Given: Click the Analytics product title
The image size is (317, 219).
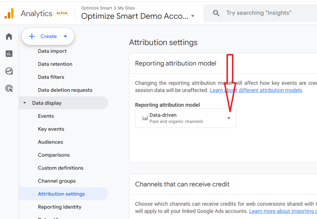Looking at the screenshot, I should click(37, 14).
